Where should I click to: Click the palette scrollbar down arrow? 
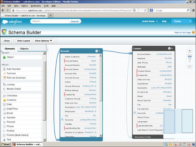(44, 140)
